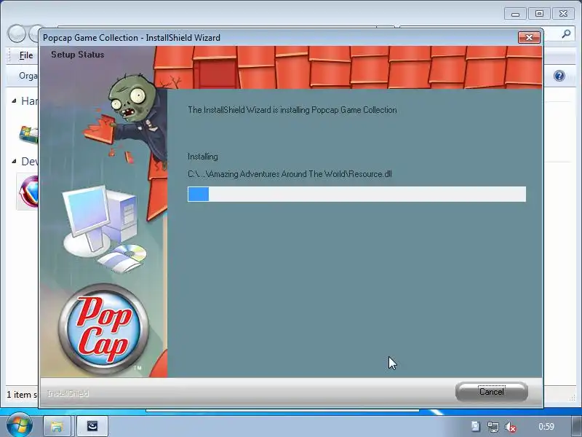582x437 pixels.
Task: Cancel the Popcap Game Collection installation
Action: tap(492, 392)
